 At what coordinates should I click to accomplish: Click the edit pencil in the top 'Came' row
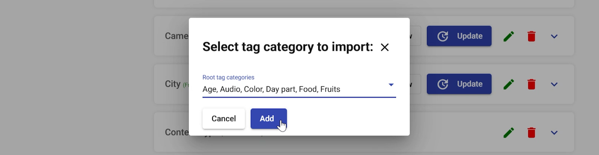pos(508,36)
